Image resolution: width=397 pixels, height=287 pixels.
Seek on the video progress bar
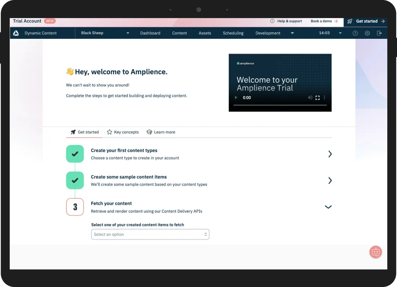coord(280,105)
